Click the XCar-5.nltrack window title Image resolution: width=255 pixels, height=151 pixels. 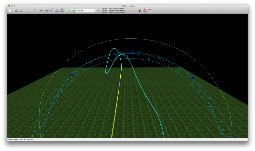129,6
